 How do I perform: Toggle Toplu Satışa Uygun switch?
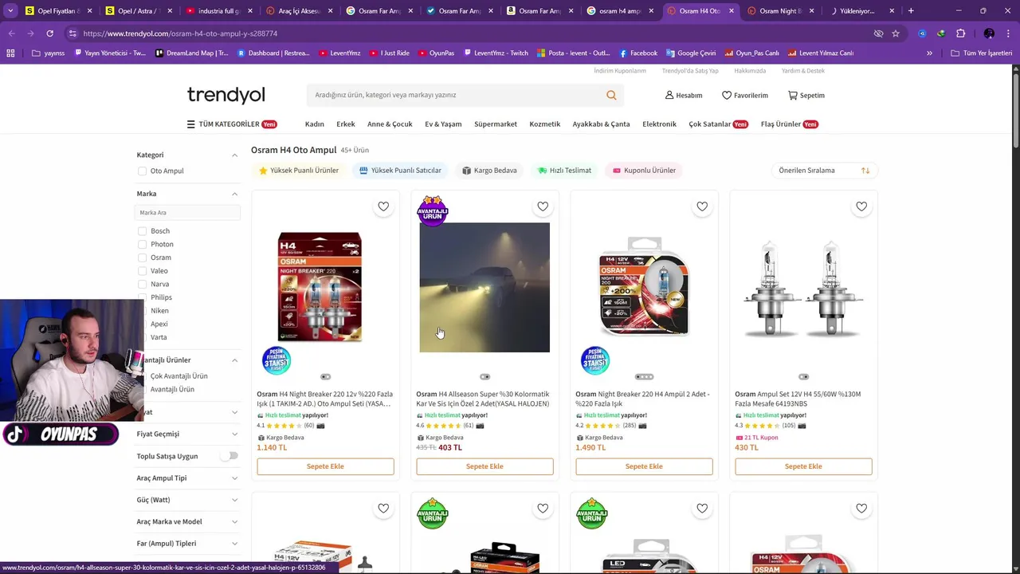(x=229, y=456)
